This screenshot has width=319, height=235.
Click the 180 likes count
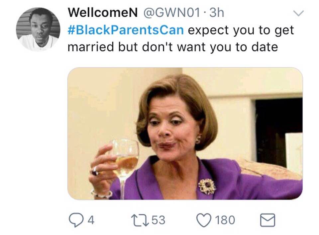pos(225,220)
